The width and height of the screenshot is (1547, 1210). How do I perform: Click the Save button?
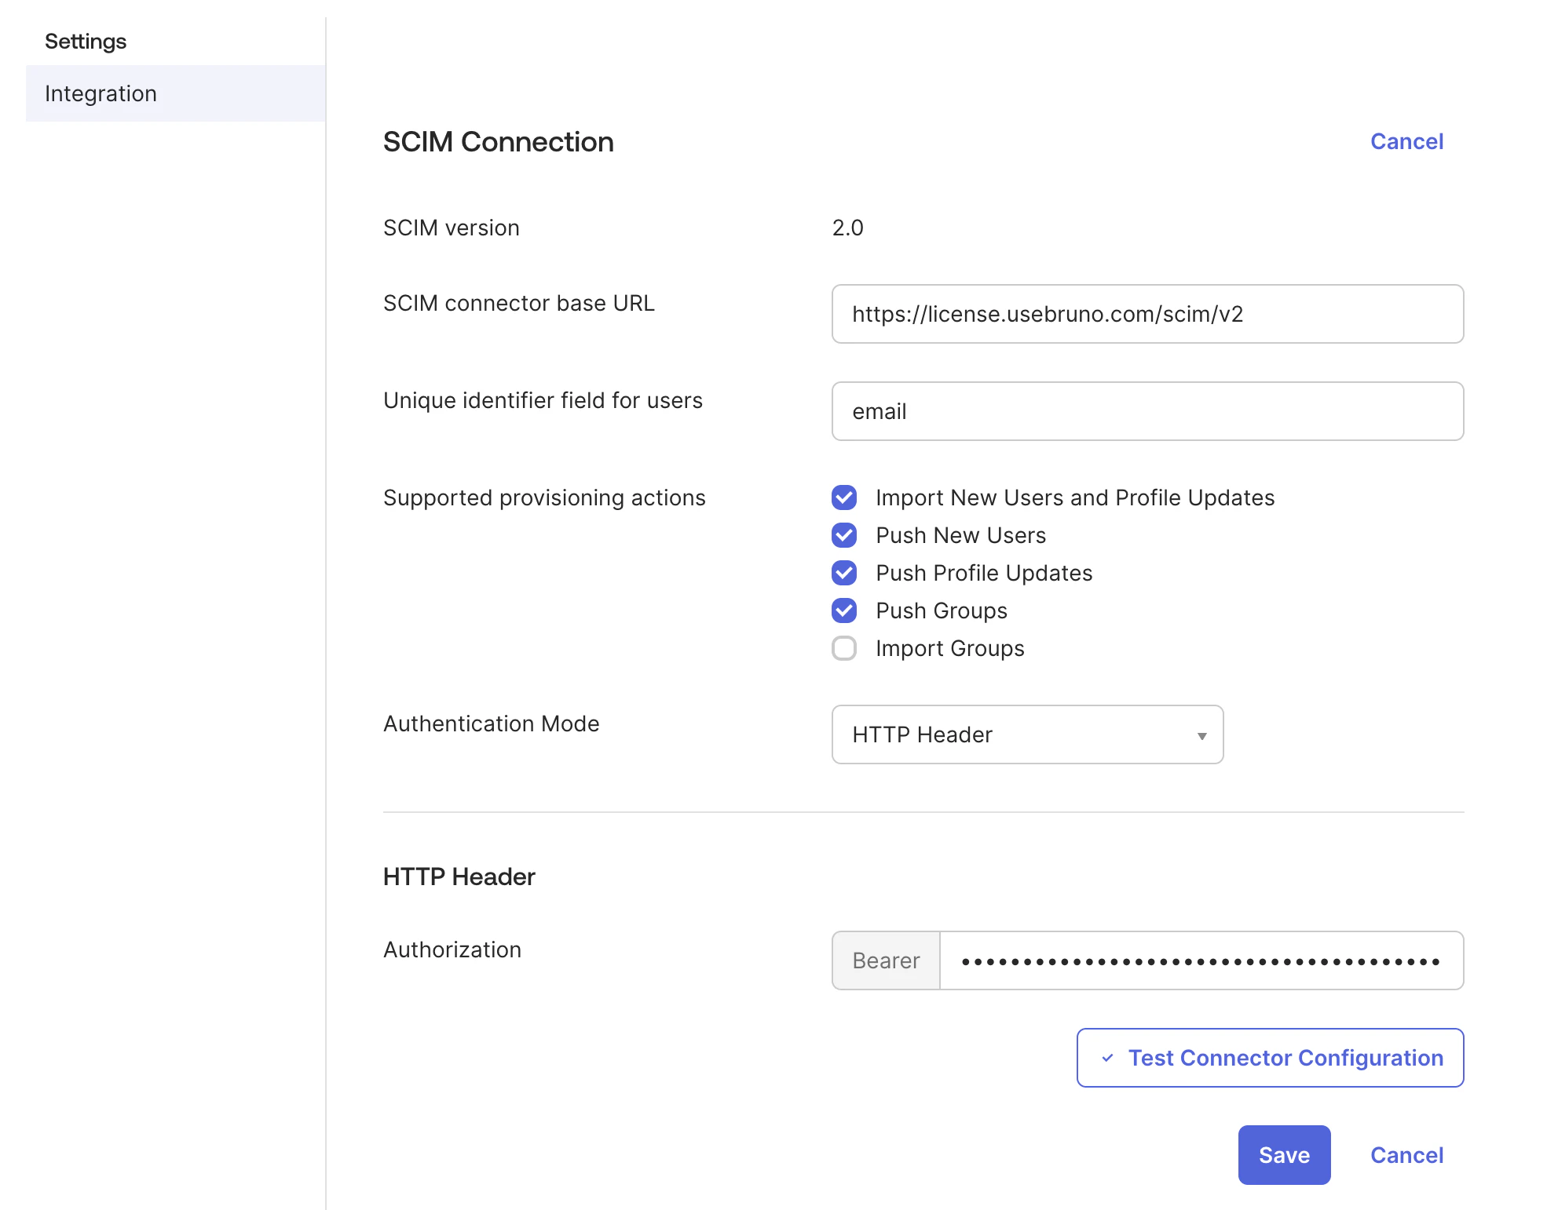tap(1284, 1154)
